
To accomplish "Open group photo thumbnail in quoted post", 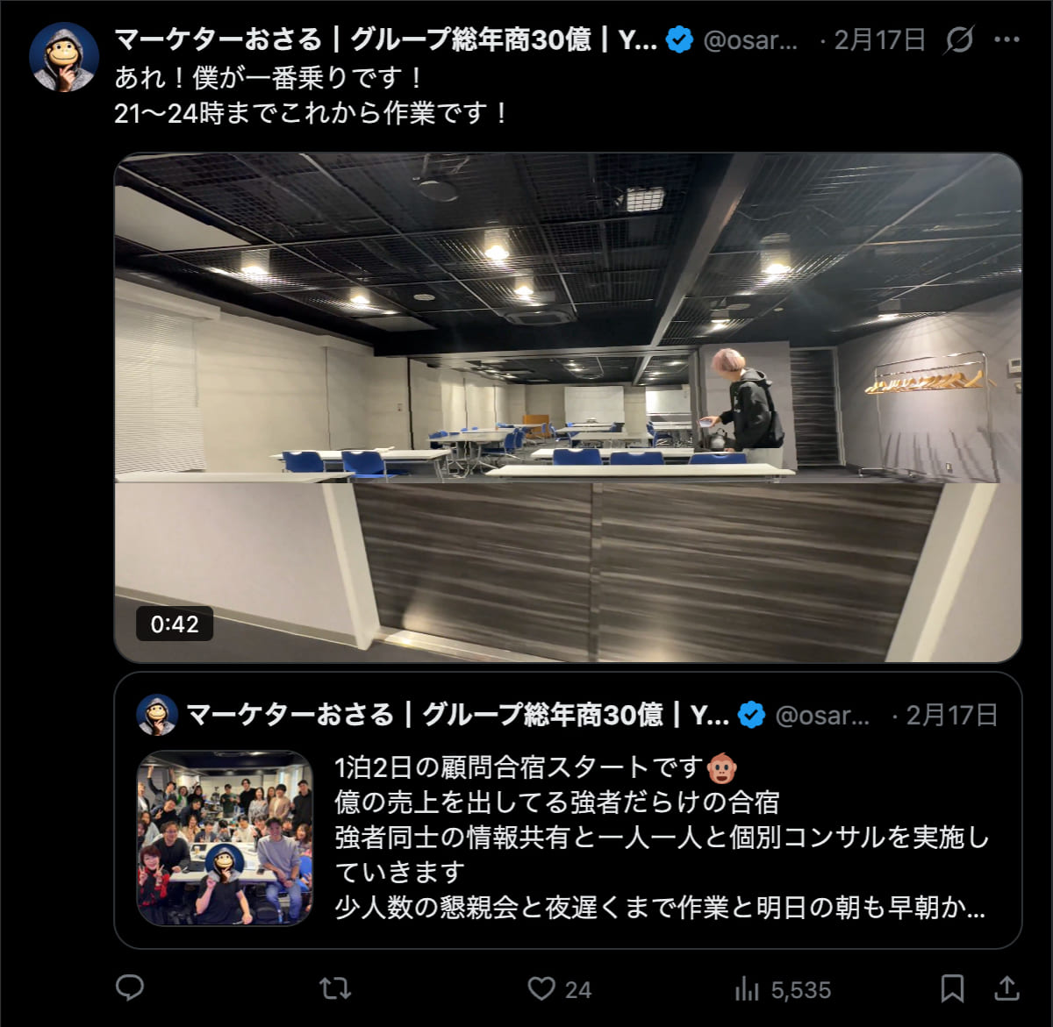I will (x=225, y=838).
